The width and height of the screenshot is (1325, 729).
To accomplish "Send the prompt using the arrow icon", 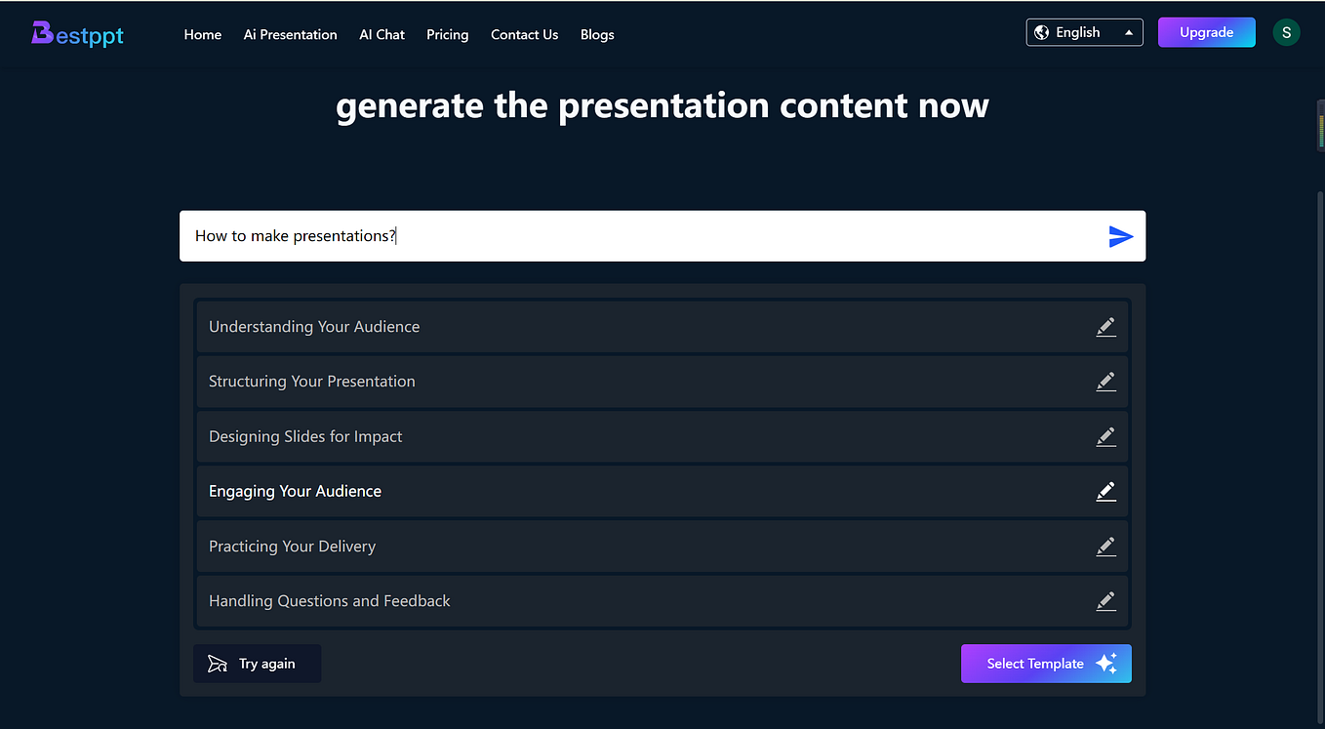I will coord(1120,235).
